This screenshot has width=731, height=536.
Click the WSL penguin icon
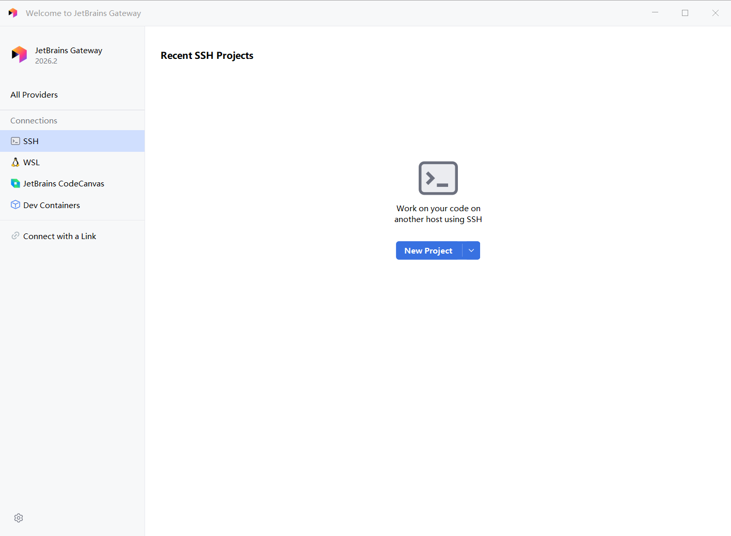point(15,162)
